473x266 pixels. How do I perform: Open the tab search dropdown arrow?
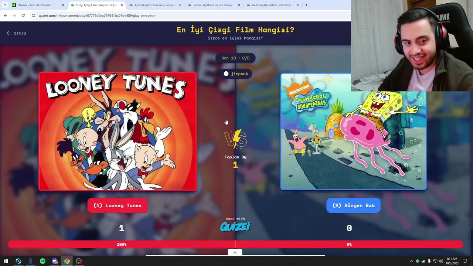click(4, 5)
